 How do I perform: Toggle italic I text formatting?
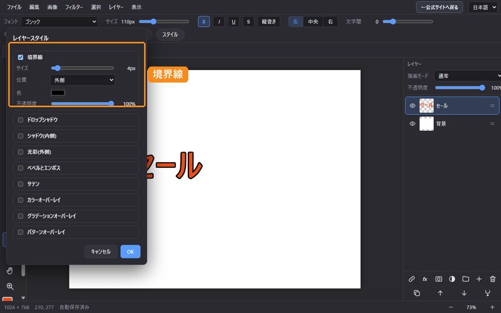[219, 22]
